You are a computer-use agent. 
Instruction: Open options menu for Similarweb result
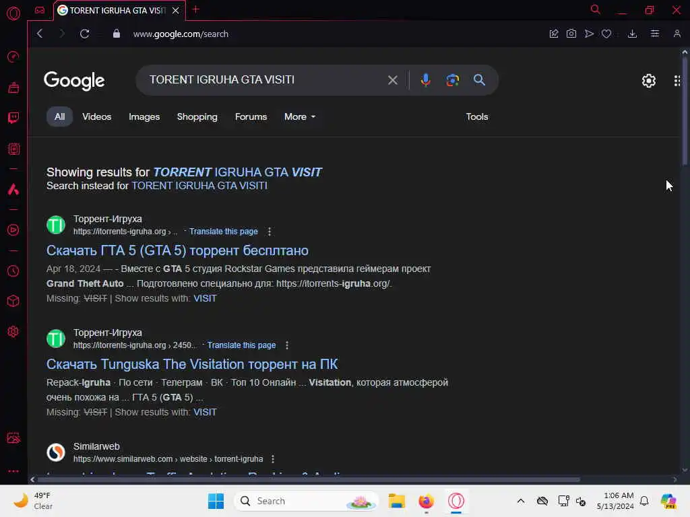(x=273, y=459)
